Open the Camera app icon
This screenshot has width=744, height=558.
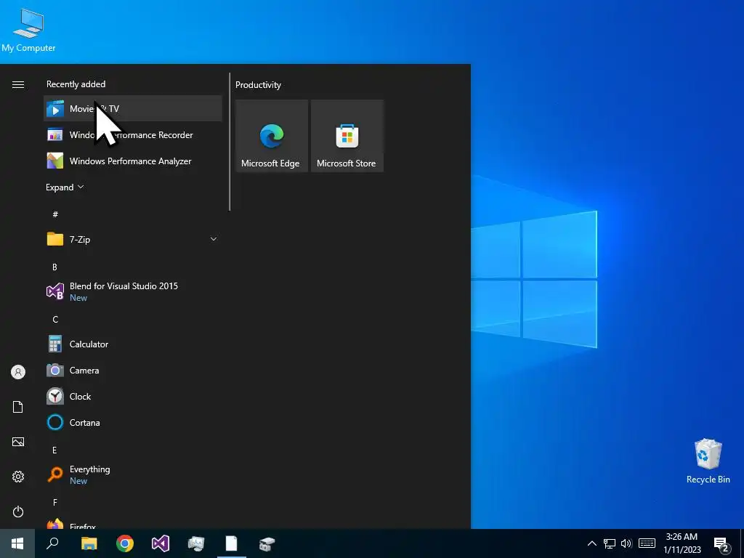click(x=55, y=370)
